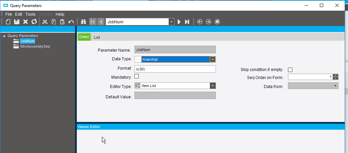The image size is (348, 153).
Task: Open the Help menu
Action: coord(60,14)
